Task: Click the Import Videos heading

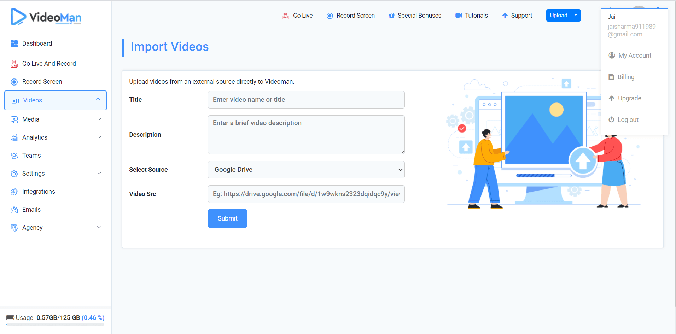Action: coord(170,47)
